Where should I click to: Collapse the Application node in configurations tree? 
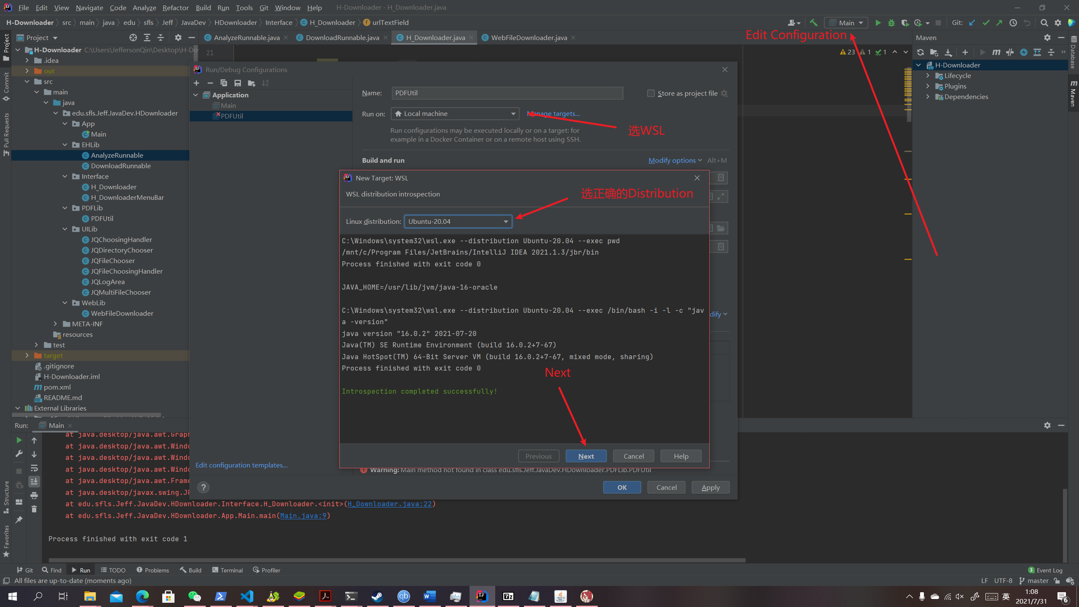point(196,95)
